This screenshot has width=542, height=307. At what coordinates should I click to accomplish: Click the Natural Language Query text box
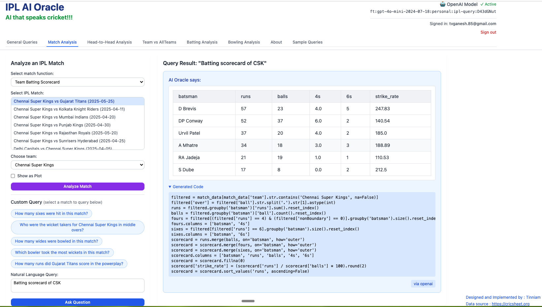coord(78,286)
